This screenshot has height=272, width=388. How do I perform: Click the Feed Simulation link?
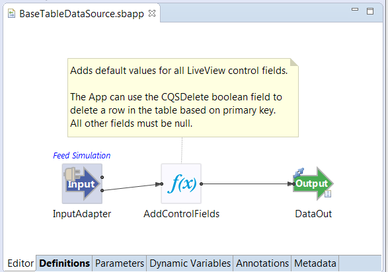82,155
